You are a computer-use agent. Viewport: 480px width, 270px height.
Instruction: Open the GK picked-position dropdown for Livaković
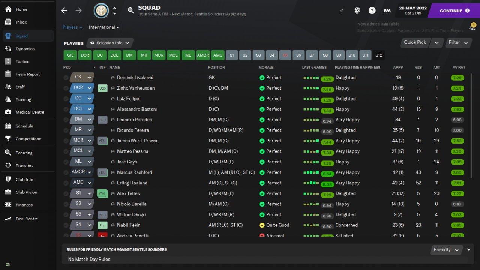click(82, 77)
